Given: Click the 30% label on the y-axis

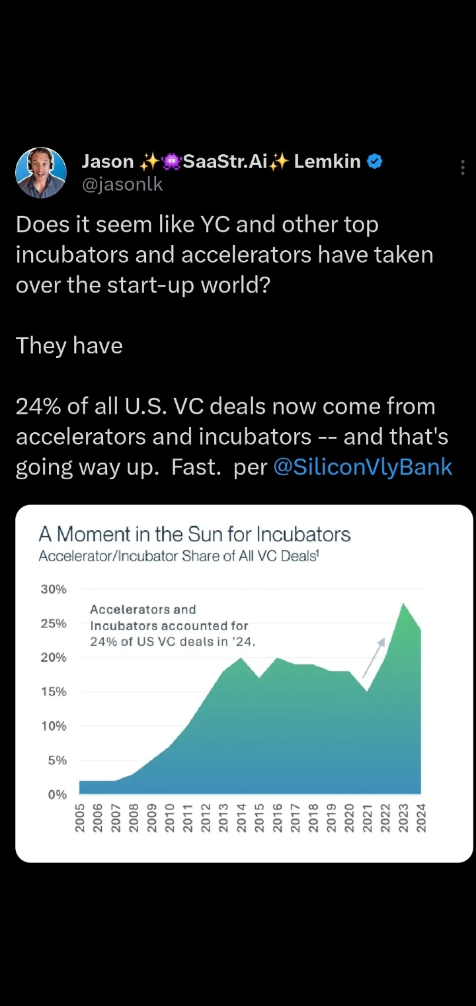Looking at the screenshot, I should (x=54, y=589).
